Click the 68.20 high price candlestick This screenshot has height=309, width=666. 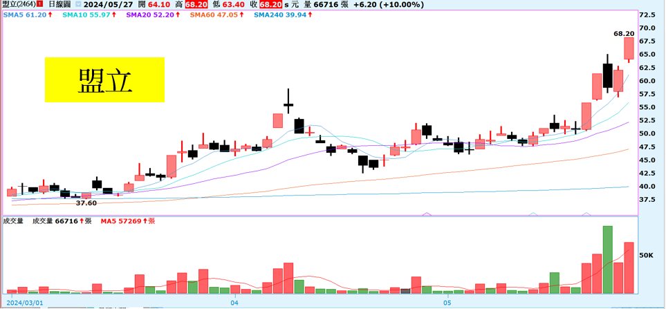click(x=629, y=48)
